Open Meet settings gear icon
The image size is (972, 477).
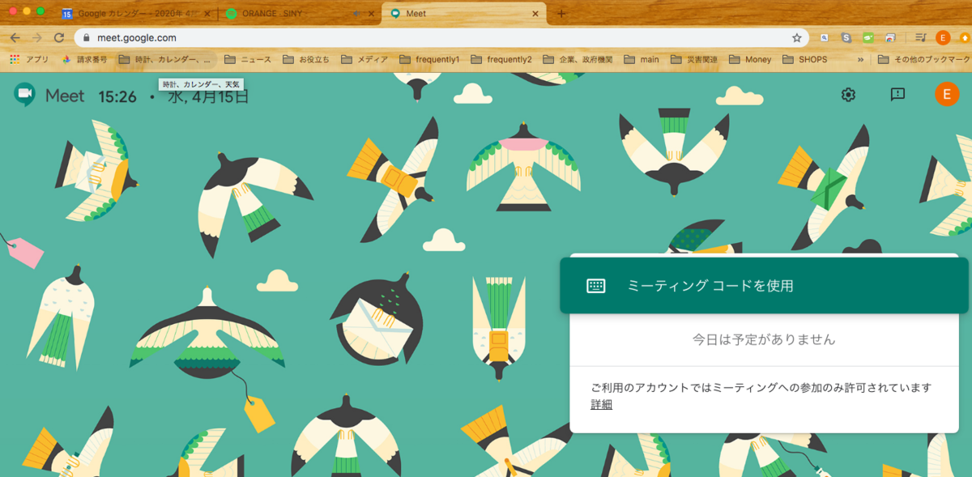click(848, 95)
